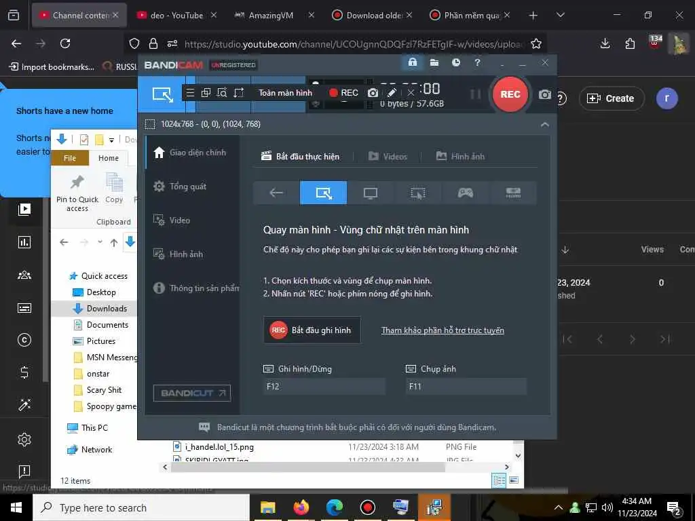This screenshot has width=695, height=521.
Task: Open YouTube Studio Copyright sidebar icon
Action: tap(24, 341)
